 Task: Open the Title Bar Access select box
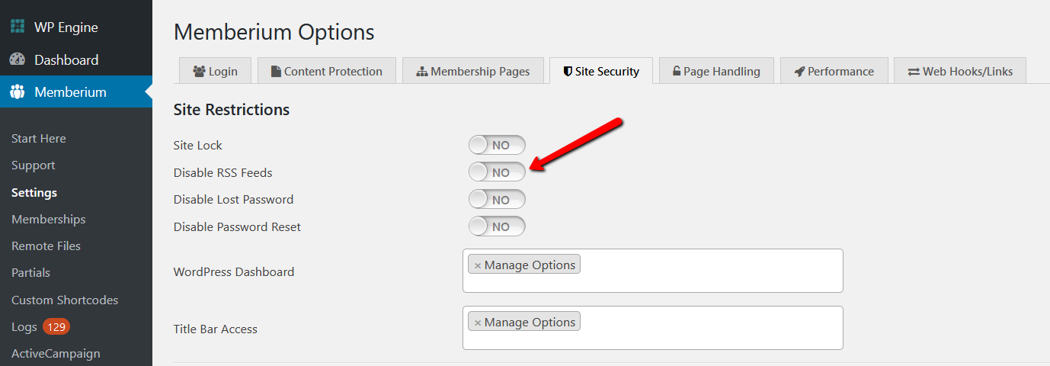pos(653,328)
